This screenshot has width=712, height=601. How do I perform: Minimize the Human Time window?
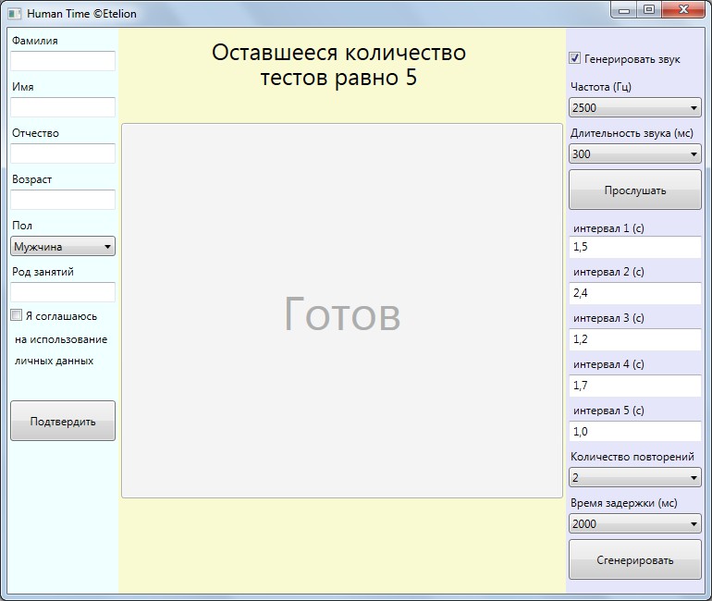tap(624, 10)
